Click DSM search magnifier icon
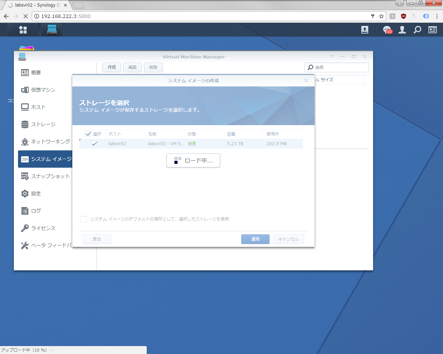This screenshot has height=354, width=443. click(417, 30)
